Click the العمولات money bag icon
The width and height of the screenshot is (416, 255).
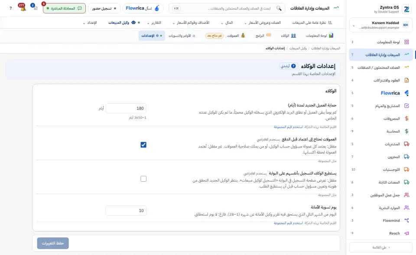243,36
